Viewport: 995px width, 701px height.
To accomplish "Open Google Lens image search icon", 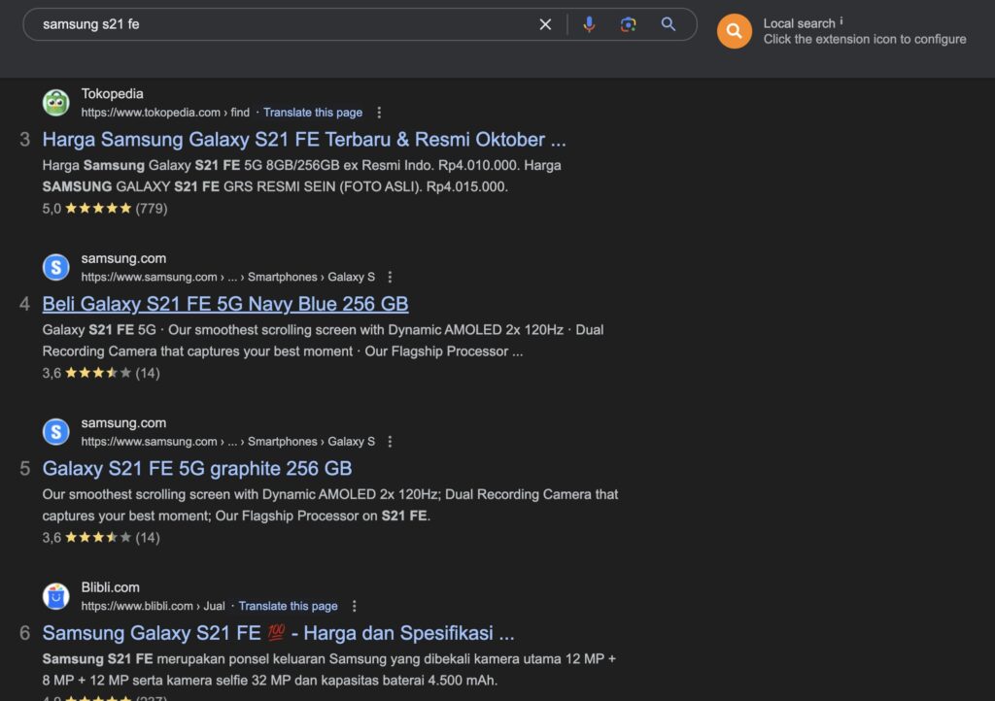I will point(629,24).
